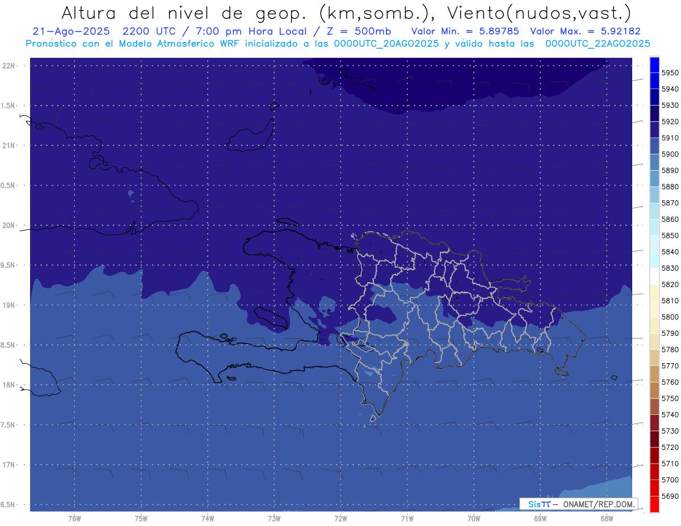Viewport: 681px width, 526px height.
Task: Click the '5770' legend value
Action: click(670, 366)
